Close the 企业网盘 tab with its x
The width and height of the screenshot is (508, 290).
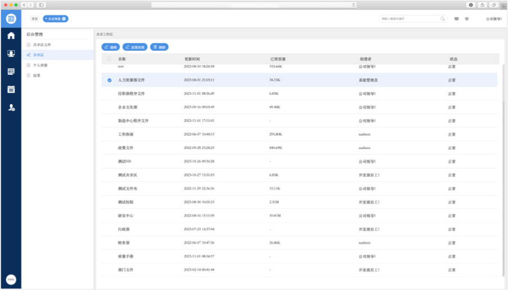(x=64, y=19)
